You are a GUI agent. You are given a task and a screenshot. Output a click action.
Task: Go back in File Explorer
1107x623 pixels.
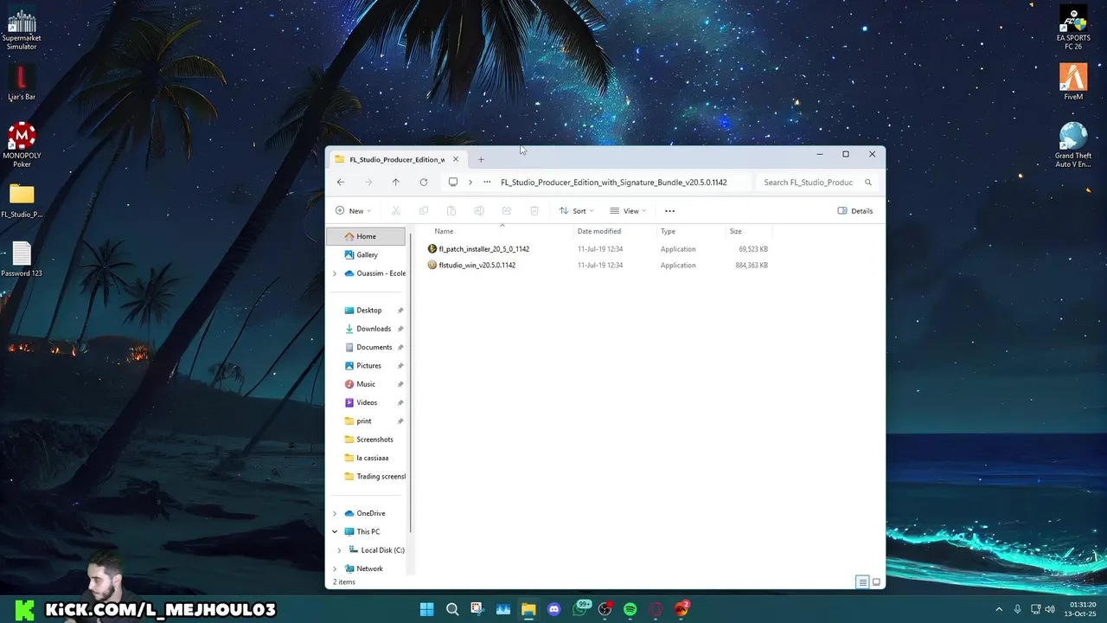(x=341, y=183)
